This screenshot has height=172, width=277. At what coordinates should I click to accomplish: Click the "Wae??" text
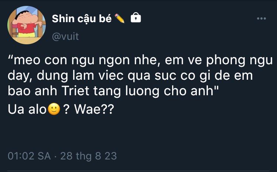pos(94,109)
